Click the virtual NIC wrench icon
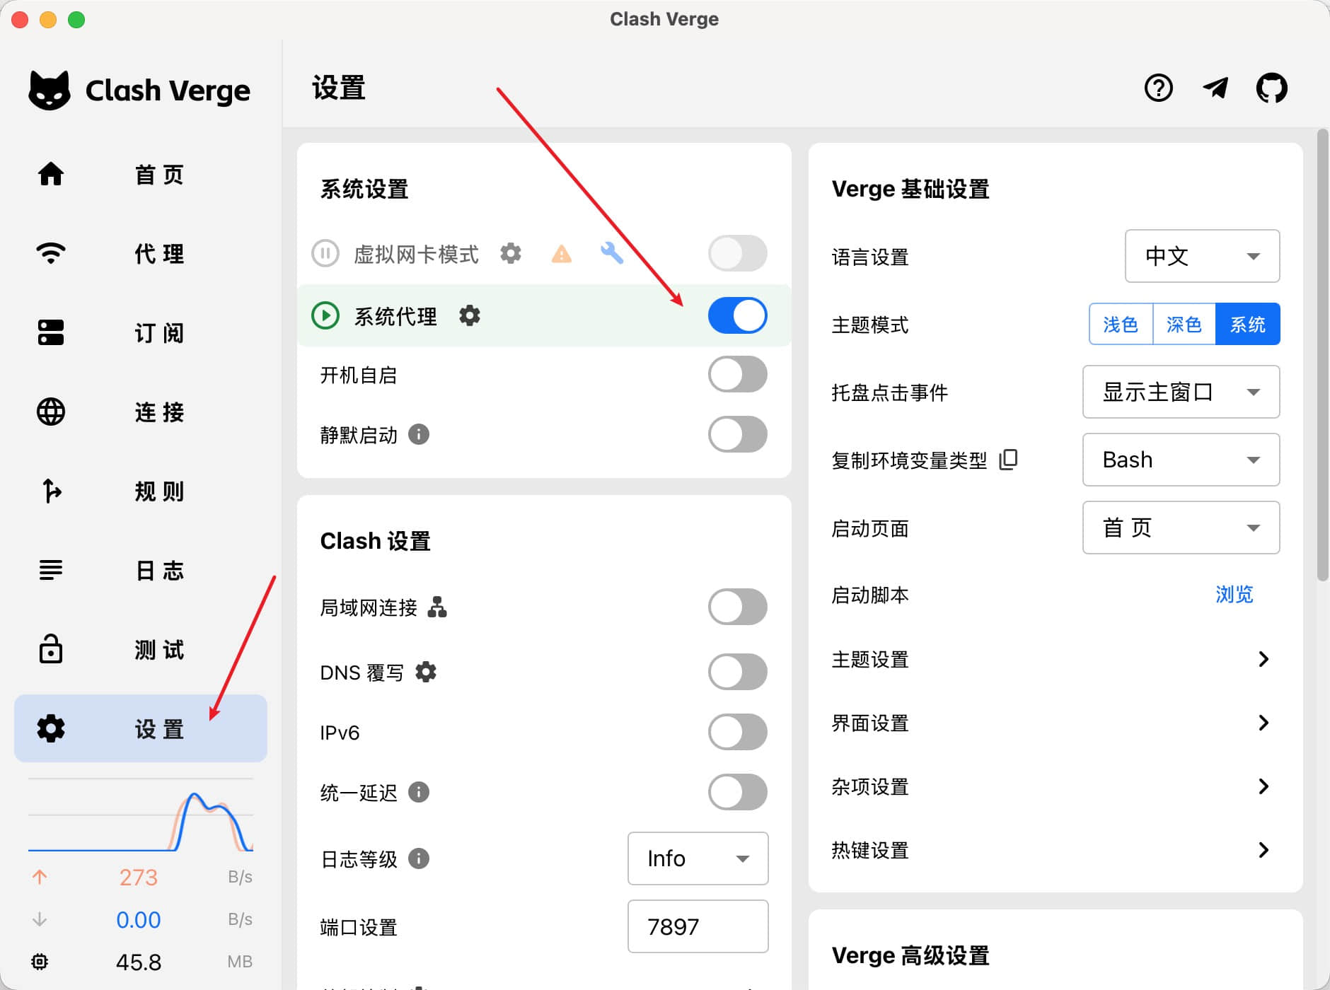Viewport: 1330px width, 990px height. 611,253
